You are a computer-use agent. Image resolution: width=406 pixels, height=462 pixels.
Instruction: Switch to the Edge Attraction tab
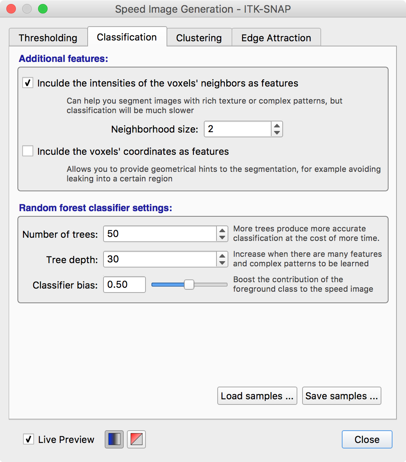[276, 37]
